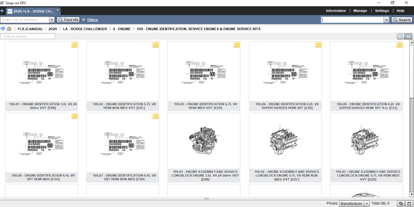Screen dimensions: 414x207
Task: Open 110.01 Engine Assembly 3.6L V6 thumbnail
Action: click(x=204, y=141)
